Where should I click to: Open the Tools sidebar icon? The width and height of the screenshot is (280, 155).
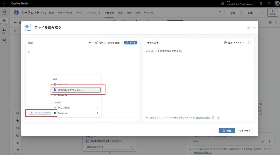click(4, 40)
